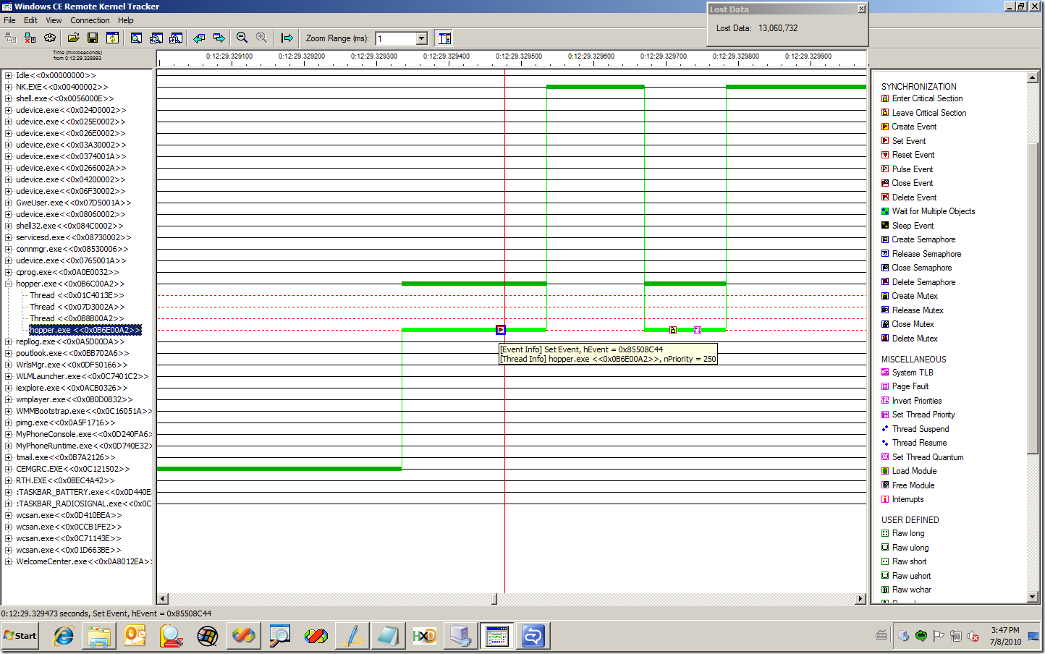Select thread <<0x01C4013E>> under hopper.exe

77,295
